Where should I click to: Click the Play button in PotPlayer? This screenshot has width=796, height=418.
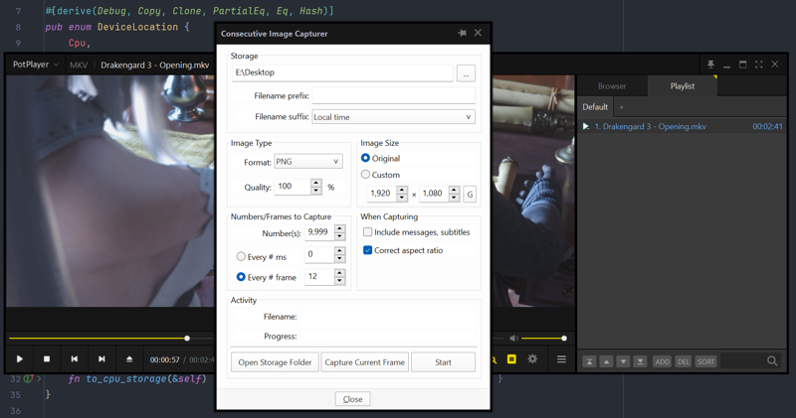(x=19, y=359)
